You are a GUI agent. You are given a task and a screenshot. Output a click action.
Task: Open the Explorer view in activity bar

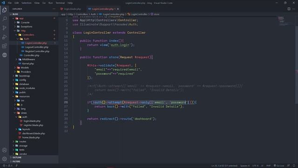[x=4, y=10]
